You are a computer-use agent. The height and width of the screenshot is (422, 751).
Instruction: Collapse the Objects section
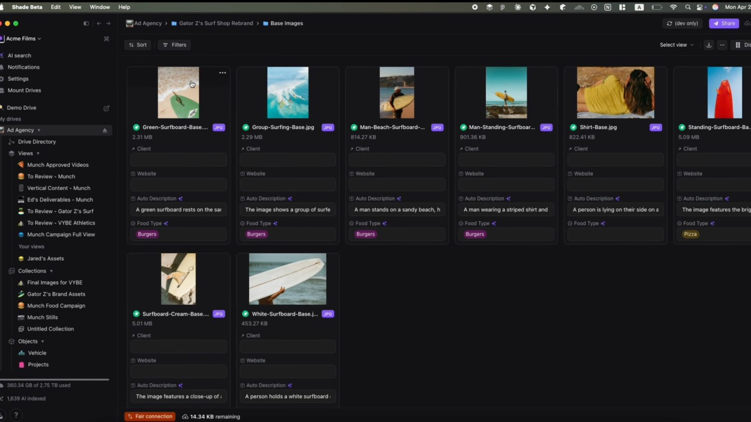(43, 342)
